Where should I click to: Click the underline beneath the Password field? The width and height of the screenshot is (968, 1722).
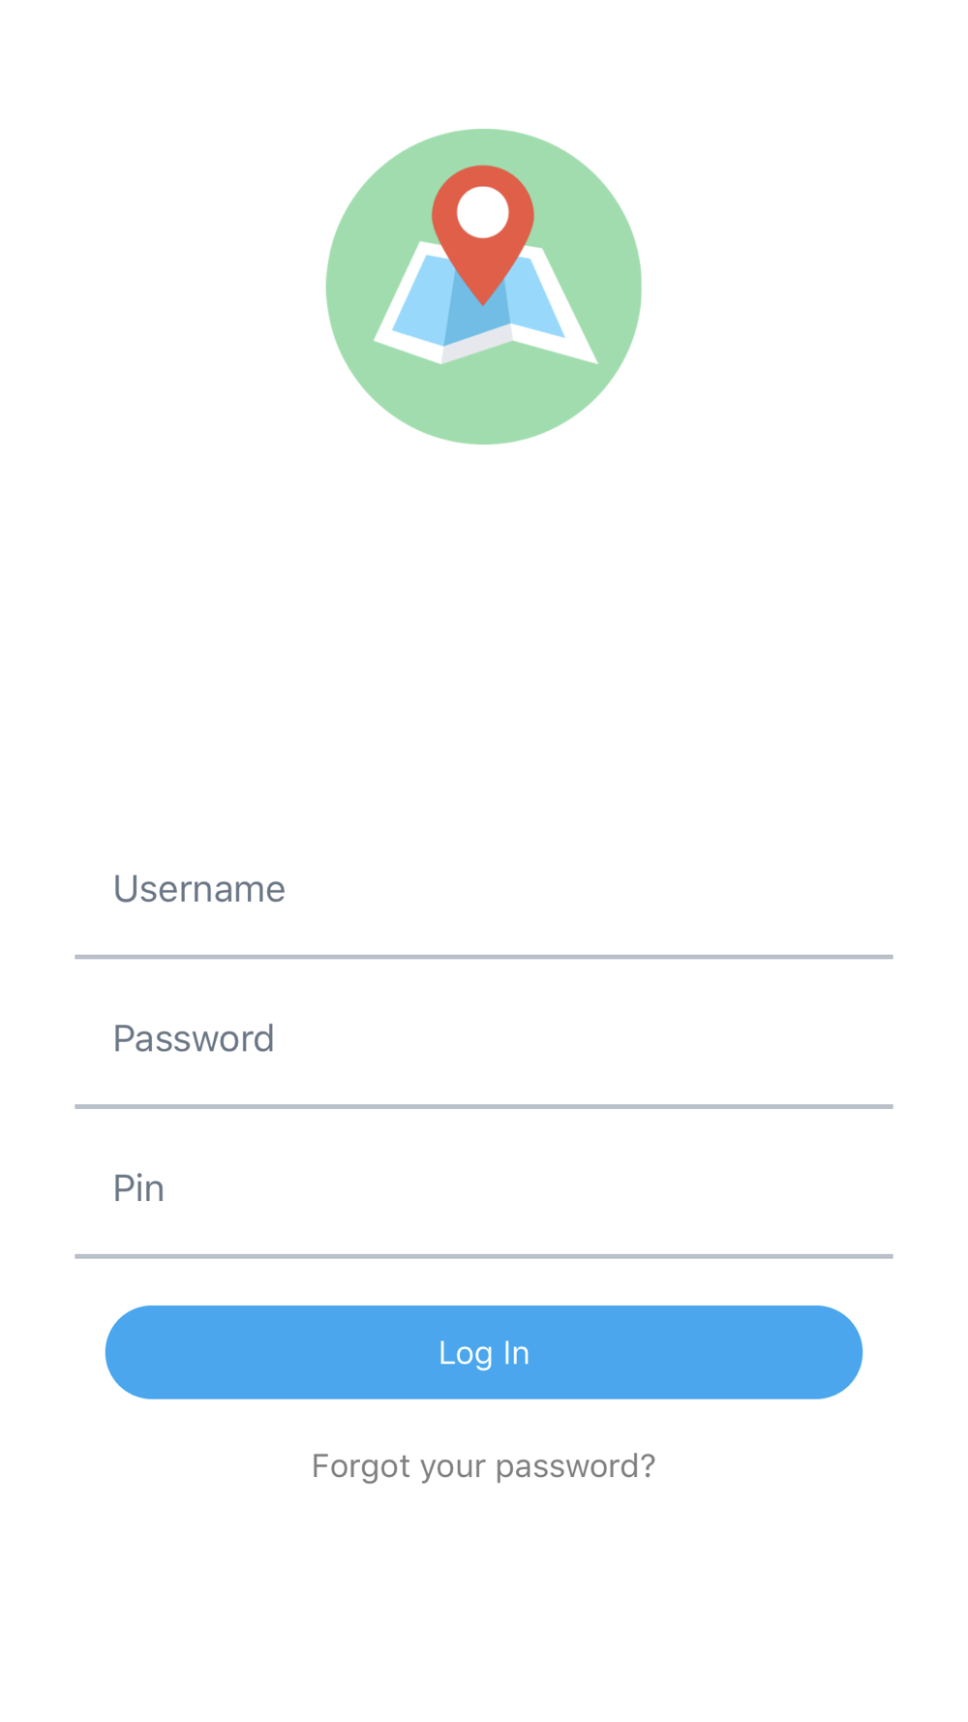[484, 1106]
